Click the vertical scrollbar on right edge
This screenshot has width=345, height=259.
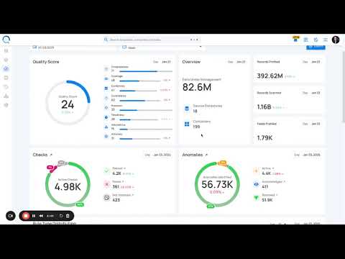[x=343, y=86]
